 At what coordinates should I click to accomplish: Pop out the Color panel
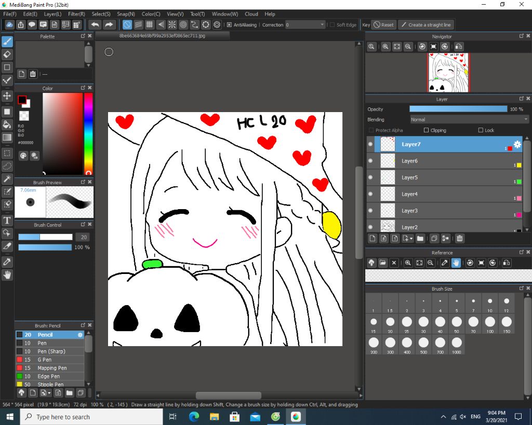pyautogui.click(x=83, y=88)
